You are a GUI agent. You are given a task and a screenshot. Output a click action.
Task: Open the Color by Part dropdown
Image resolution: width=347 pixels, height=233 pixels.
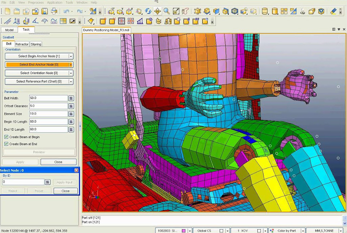coord(302,231)
